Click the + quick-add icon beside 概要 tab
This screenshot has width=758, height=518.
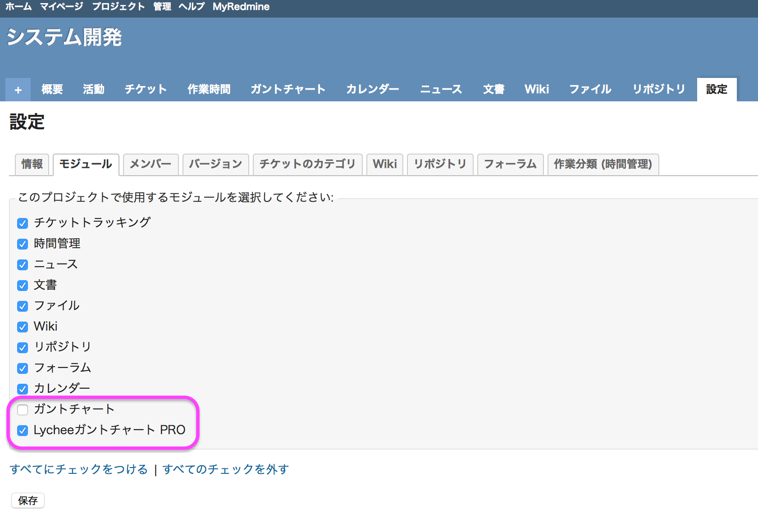point(18,89)
